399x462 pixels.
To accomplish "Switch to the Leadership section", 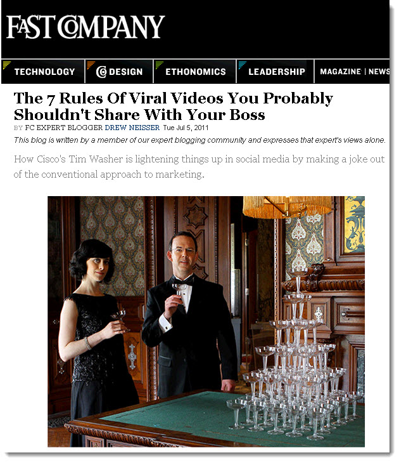I will [275, 72].
